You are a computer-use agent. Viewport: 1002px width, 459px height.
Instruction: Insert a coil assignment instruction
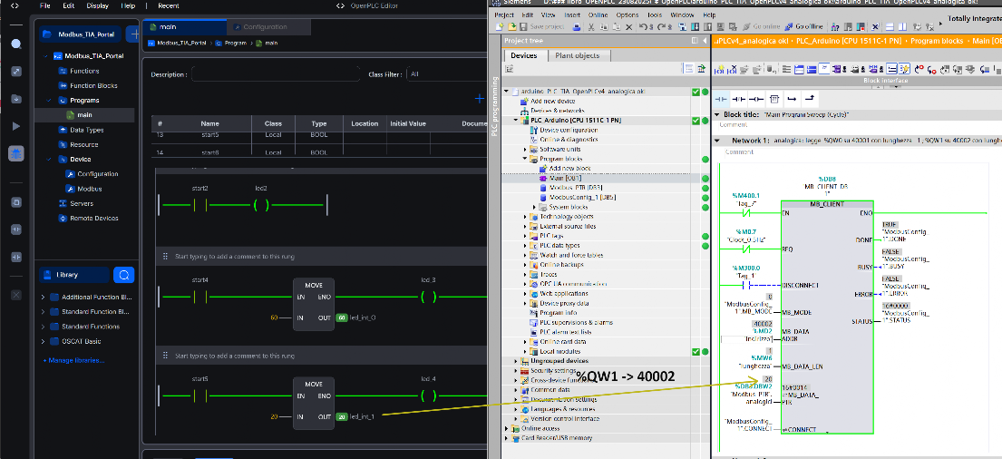point(756,99)
